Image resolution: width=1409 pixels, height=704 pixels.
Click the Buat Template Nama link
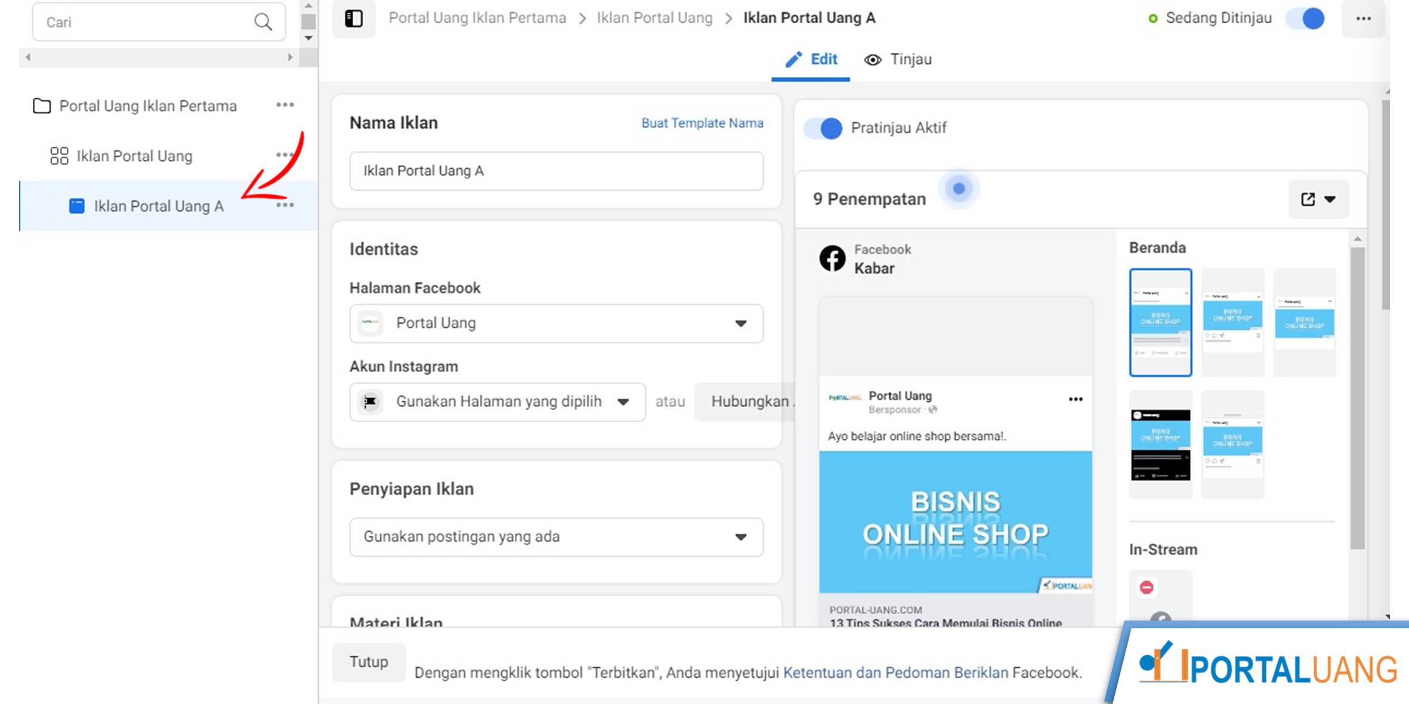click(x=702, y=123)
